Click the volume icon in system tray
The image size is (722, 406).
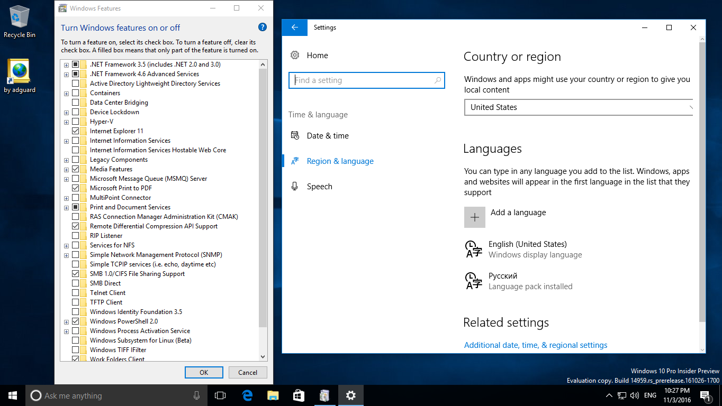[x=635, y=395]
